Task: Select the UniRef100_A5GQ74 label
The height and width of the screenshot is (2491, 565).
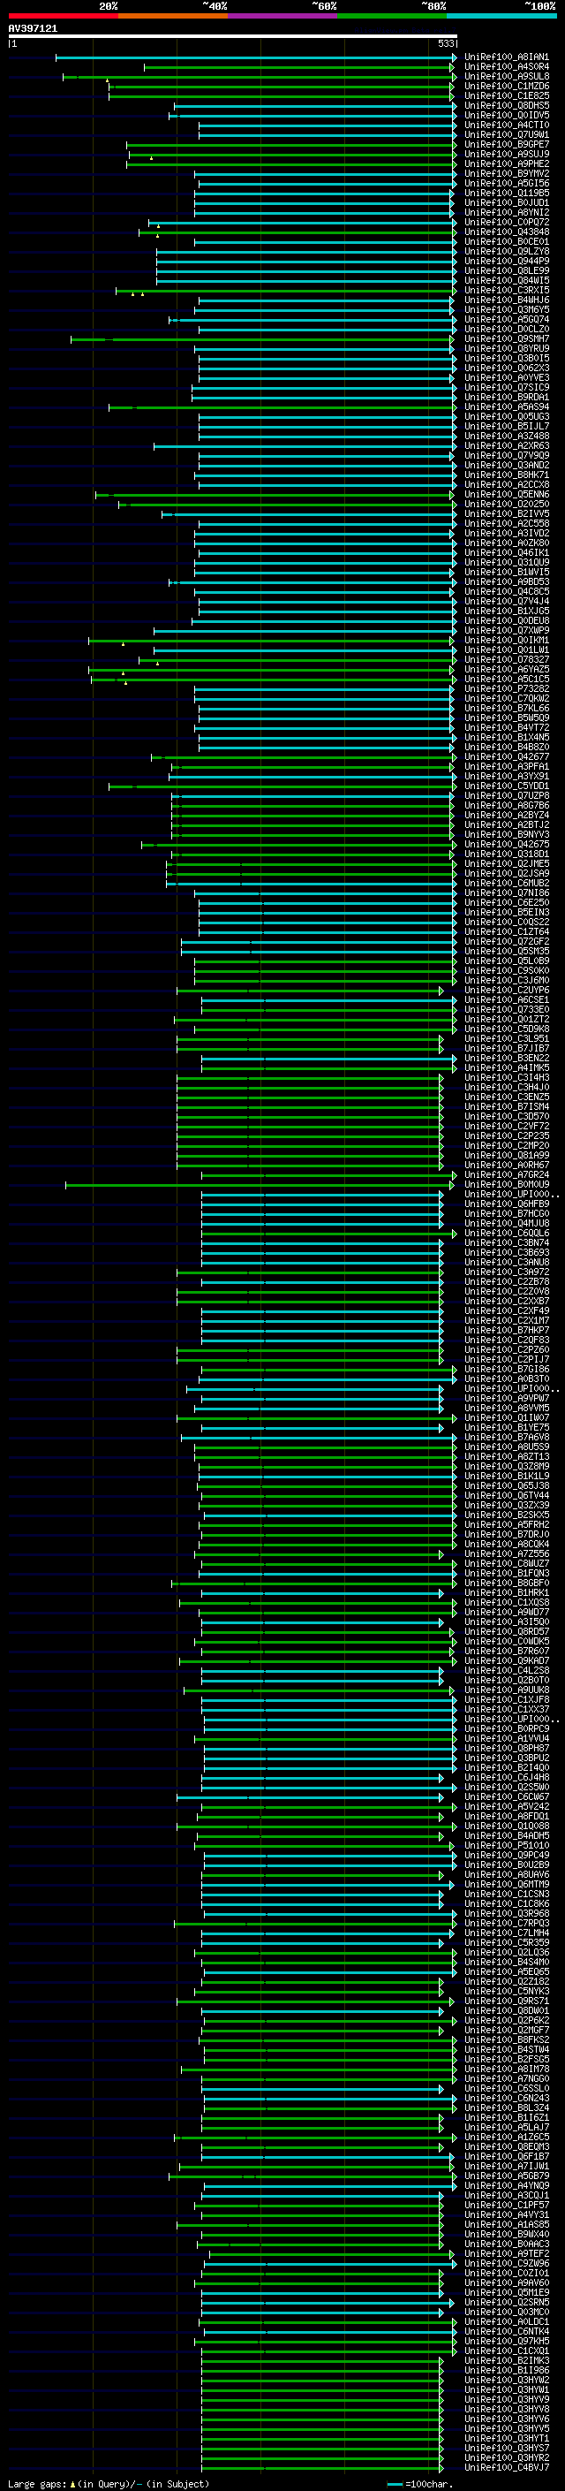Action: 506,319
